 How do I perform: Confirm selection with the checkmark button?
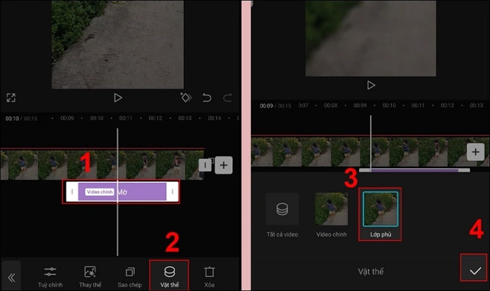click(x=475, y=270)
